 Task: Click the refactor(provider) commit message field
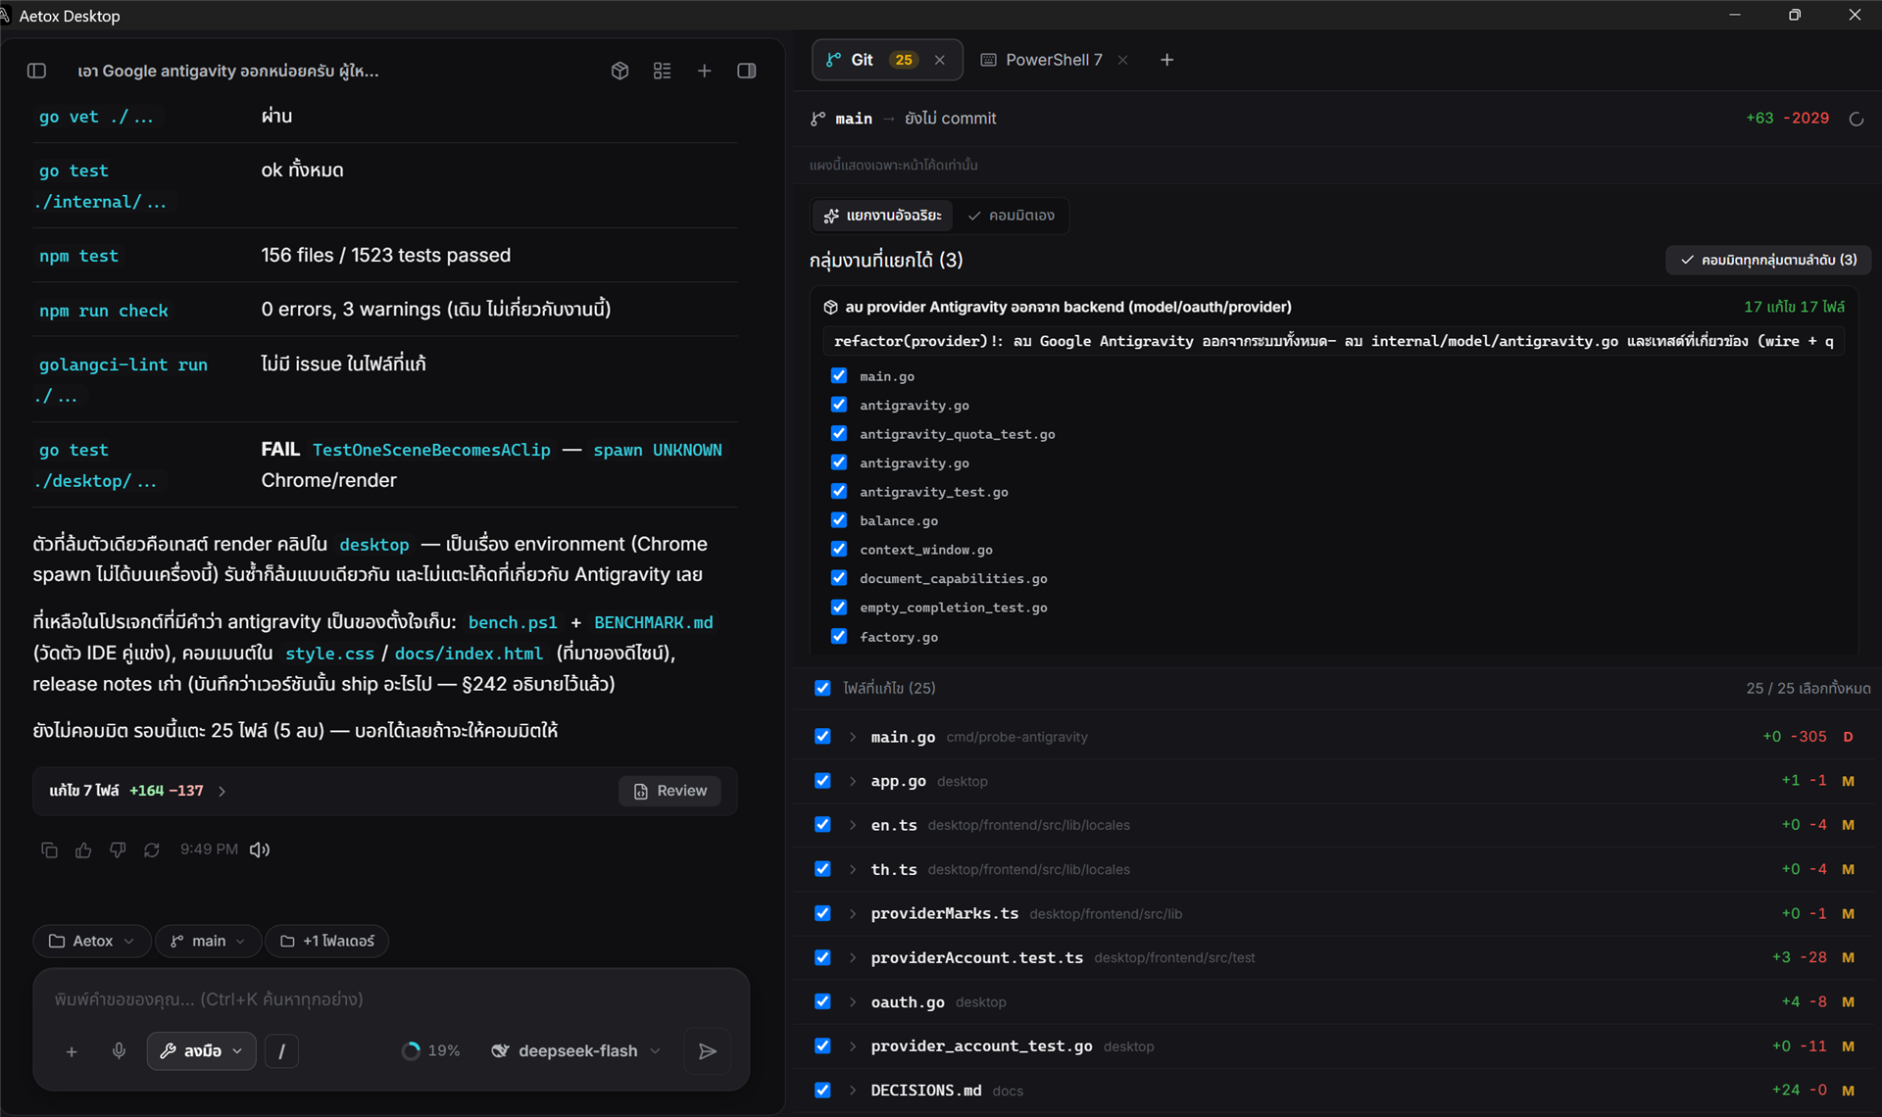(x=1333, y=341)
